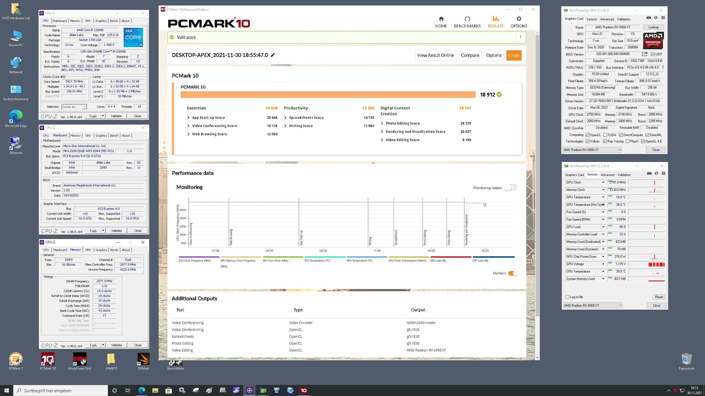Click the camera icon in GPU-Z Sensors window
Screen dimensions: 705x396
pyautogui.click(x=649, y=174)
